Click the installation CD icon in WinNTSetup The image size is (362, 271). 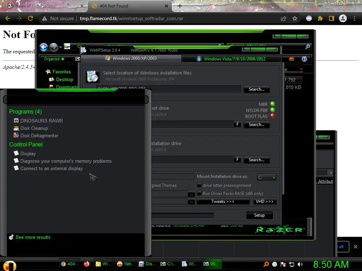coord(93,76)
